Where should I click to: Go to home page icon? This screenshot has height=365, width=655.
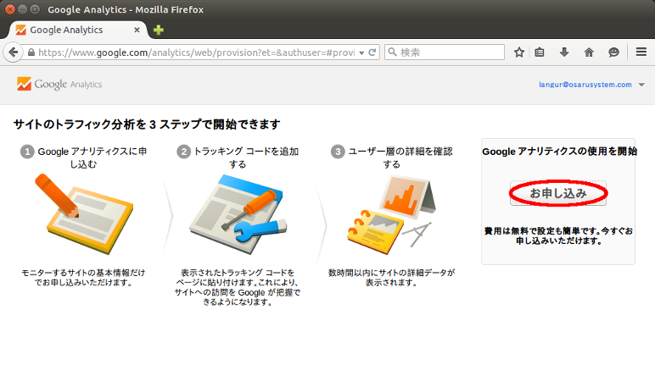click(589, 53)
